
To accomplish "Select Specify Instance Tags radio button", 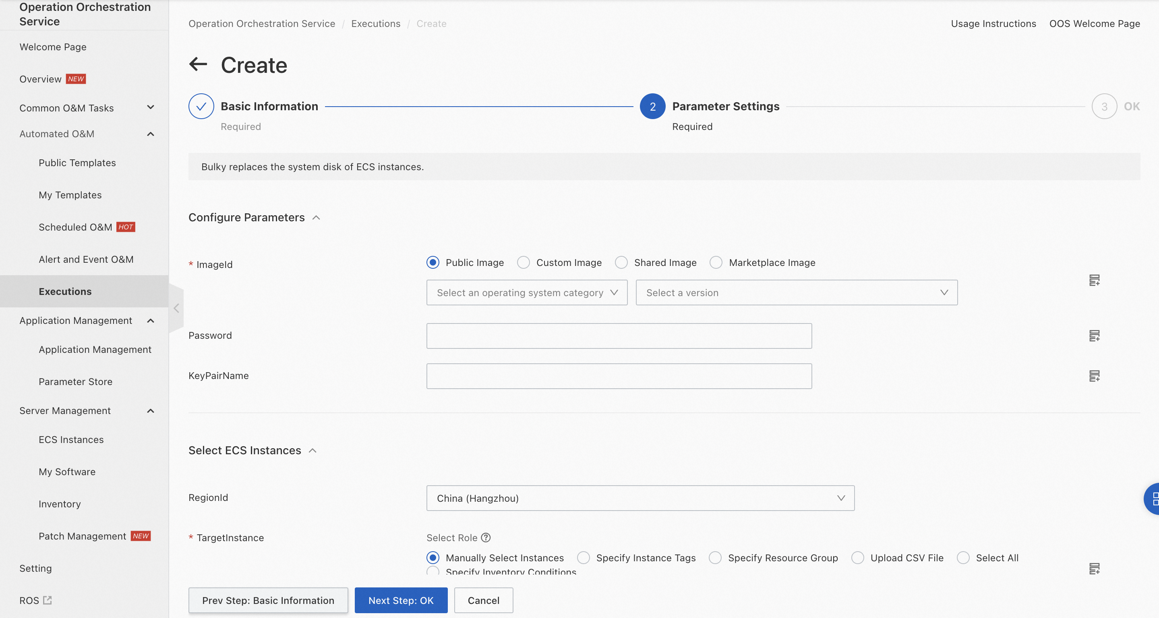I will tap(584, 558).
